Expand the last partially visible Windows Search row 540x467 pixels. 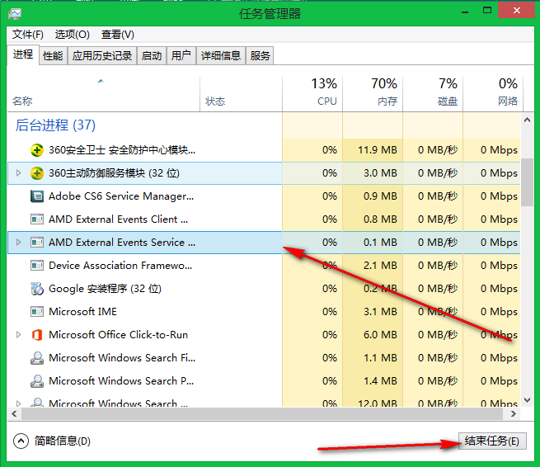pyautogui.click(x=19, y=403)
